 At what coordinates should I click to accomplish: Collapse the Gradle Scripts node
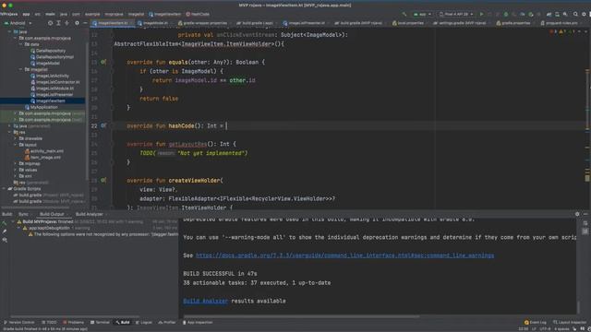pos(4,188)
